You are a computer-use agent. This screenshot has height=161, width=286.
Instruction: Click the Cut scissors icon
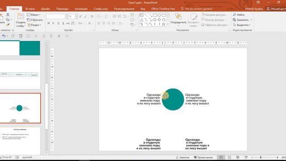(8, 15)
